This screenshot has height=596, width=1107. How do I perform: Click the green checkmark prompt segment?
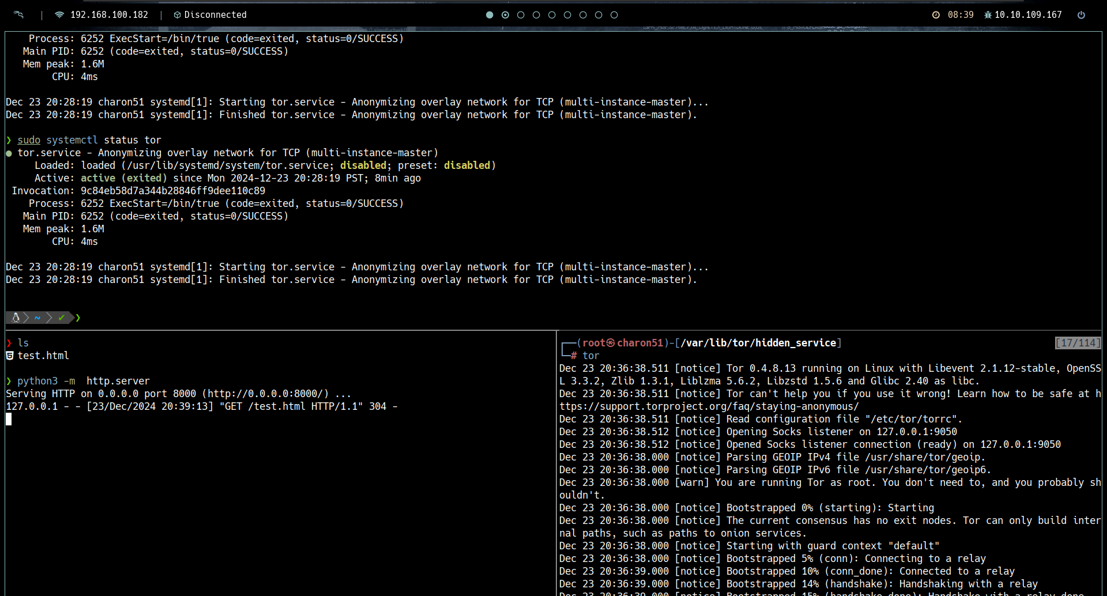pos(62,318)
